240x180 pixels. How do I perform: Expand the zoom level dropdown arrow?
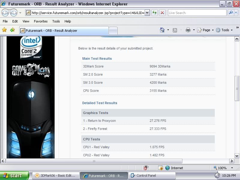coord(232,168)
